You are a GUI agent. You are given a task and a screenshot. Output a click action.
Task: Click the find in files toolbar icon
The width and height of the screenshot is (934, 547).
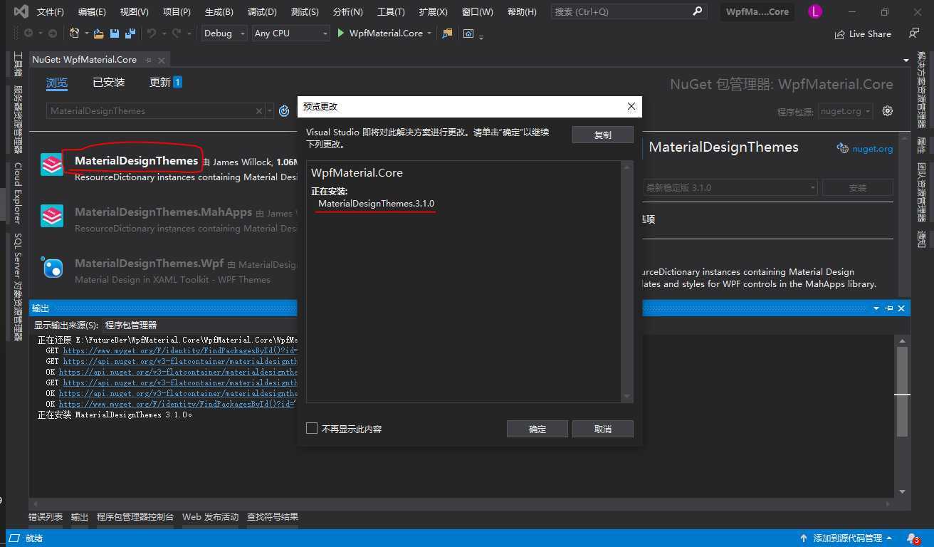(x=447, y=33)
